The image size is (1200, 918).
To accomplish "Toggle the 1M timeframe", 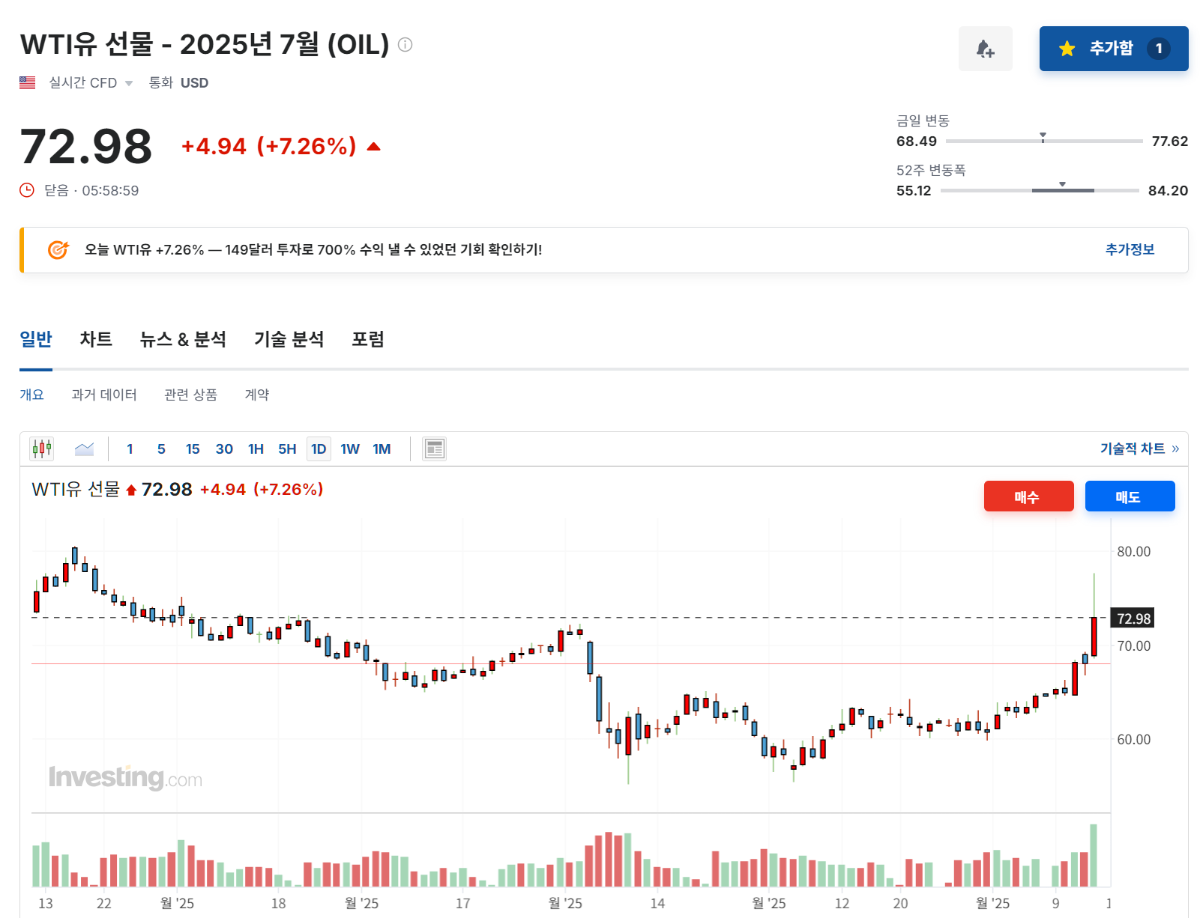I will coord(382,448).
